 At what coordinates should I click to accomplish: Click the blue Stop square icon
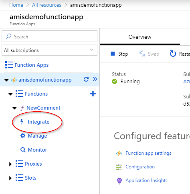(113, 54)
